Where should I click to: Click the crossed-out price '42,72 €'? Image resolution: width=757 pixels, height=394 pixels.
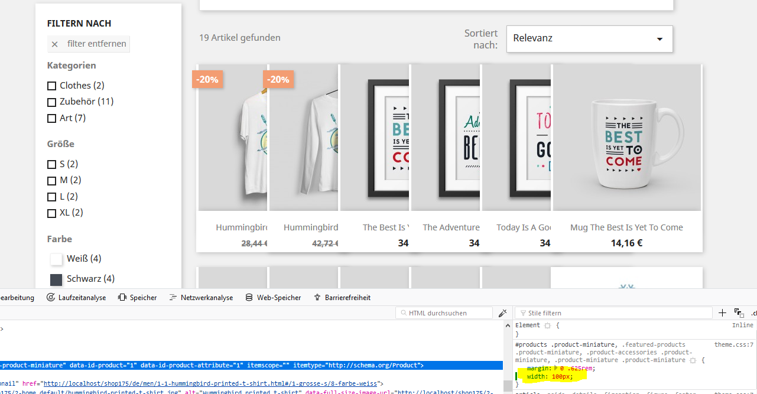[x=324, y=243]
